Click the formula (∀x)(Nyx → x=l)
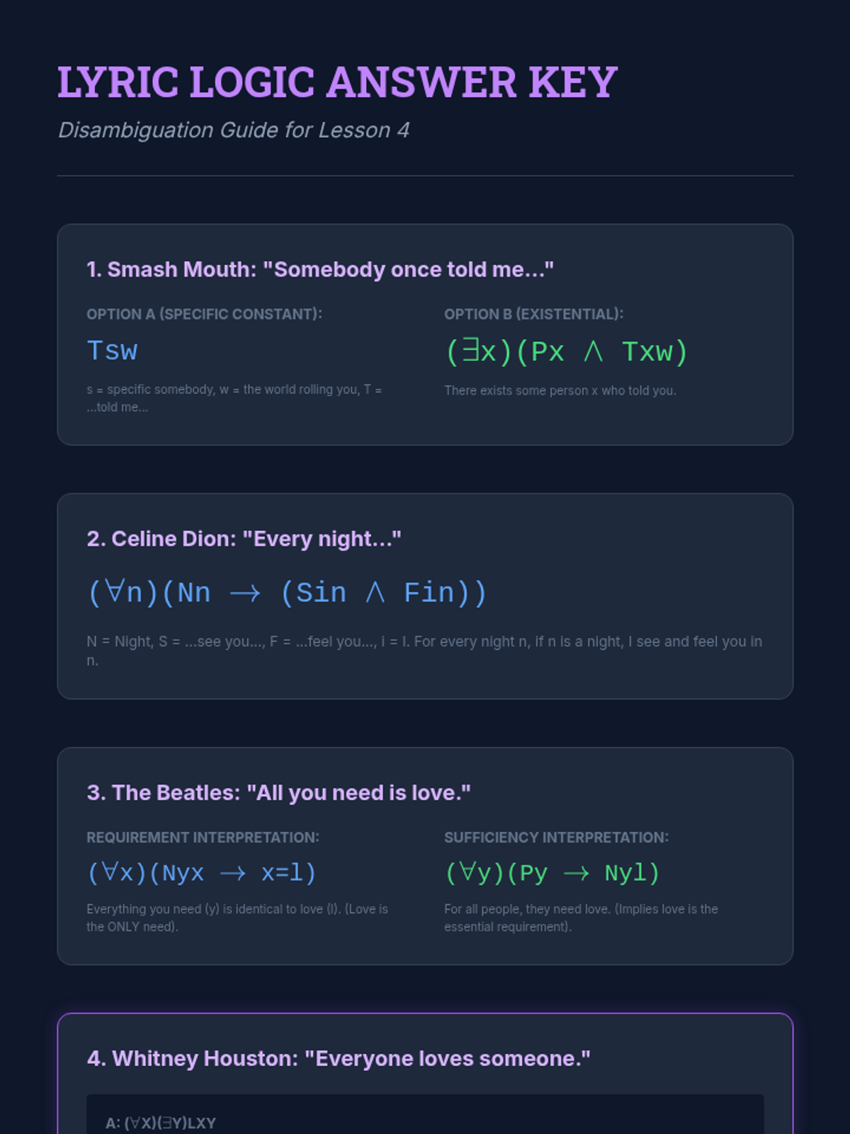 (201, 872)
